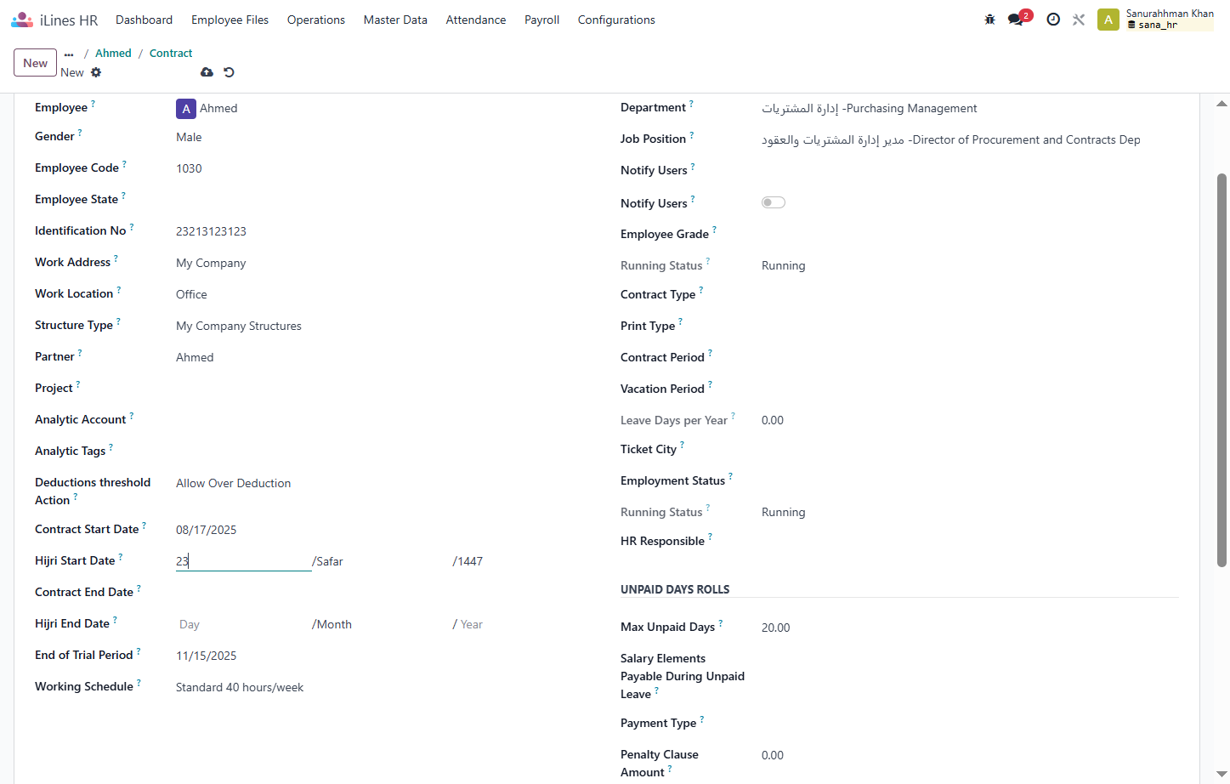Open the gear actions menu near New
The height and width of the screenshot is (784, 1230).
click(x=96, y=72)
